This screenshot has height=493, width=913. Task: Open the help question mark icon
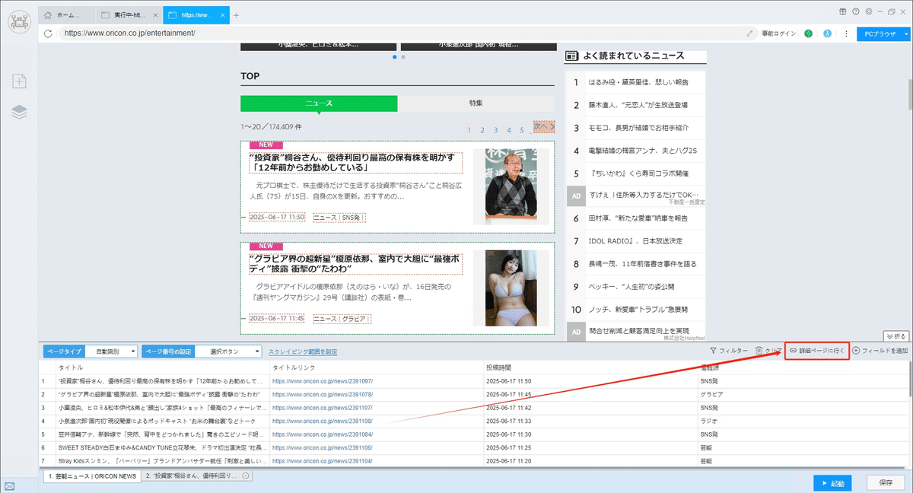click(855, 11)
